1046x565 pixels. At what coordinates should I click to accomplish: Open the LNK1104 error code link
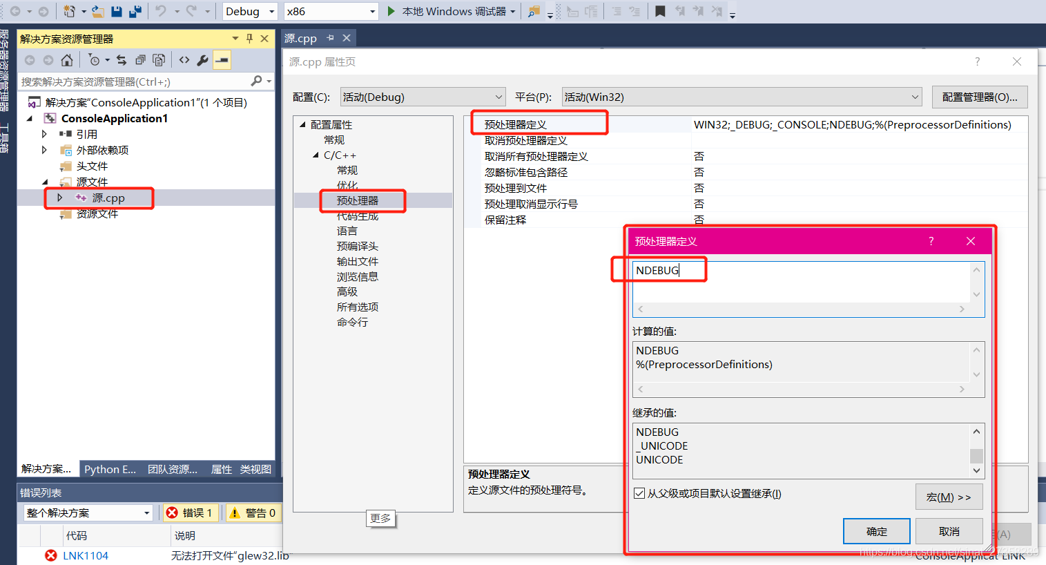[x=86, y=555]
